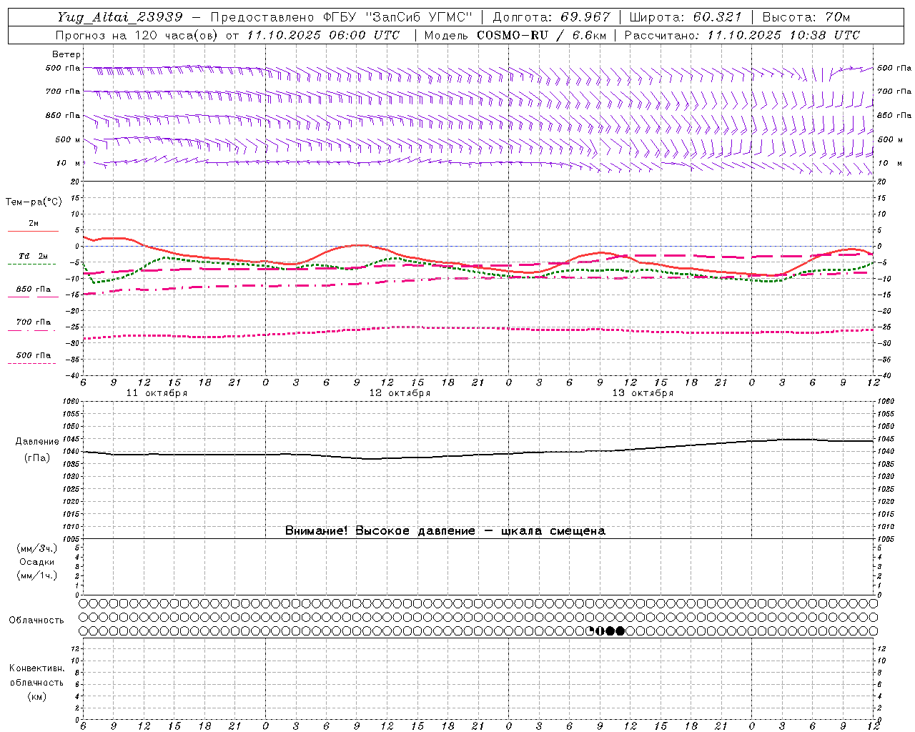This screenshot has width=915, height=732.
Task: Click the Высота: 70м entry
Action: tap(806, 17)
